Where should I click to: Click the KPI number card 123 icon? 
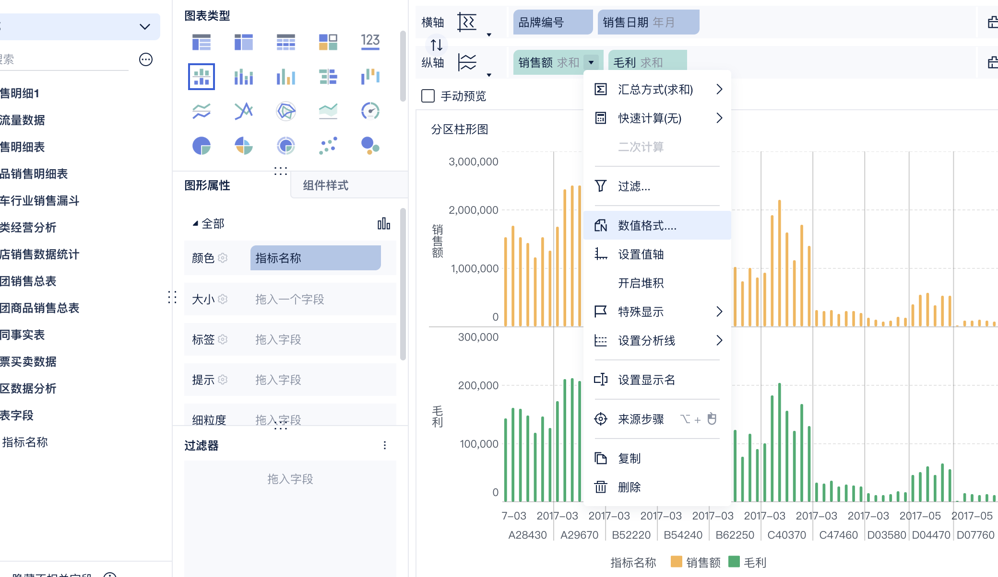click(370, 42)
